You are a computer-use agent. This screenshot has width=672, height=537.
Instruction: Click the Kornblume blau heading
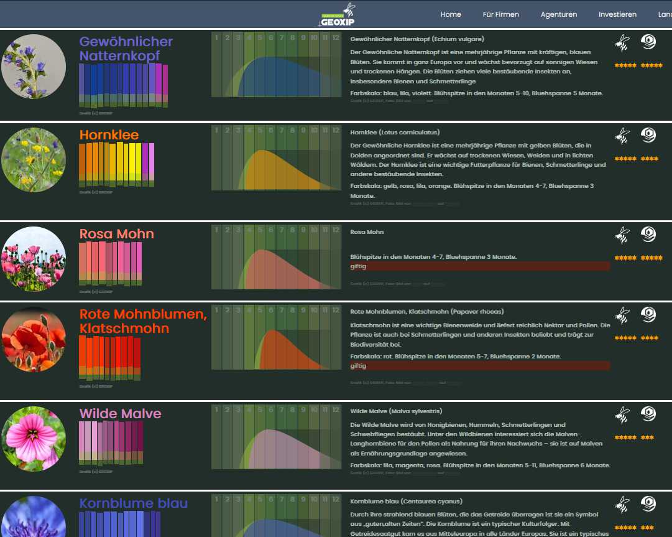(133, 503)
